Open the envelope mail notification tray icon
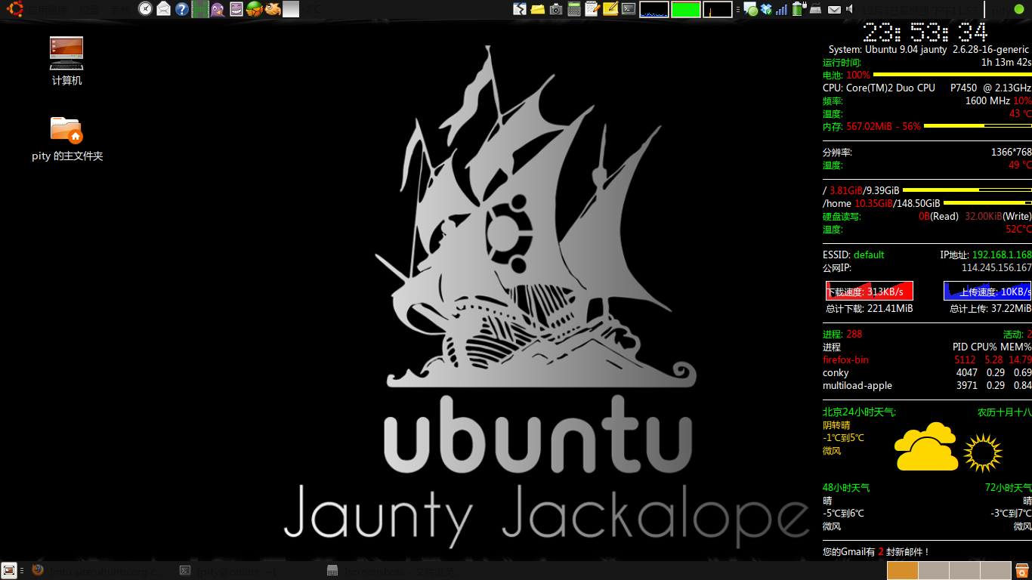The height and width of the screenshot is (580, 1032). (x=834, y=10)
